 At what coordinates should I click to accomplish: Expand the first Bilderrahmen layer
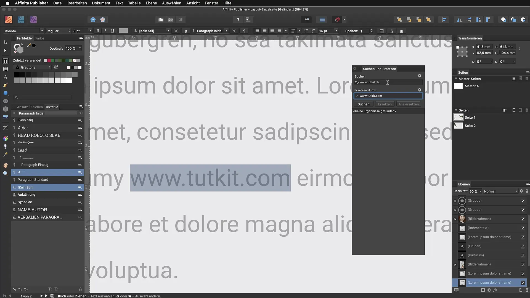455,219
